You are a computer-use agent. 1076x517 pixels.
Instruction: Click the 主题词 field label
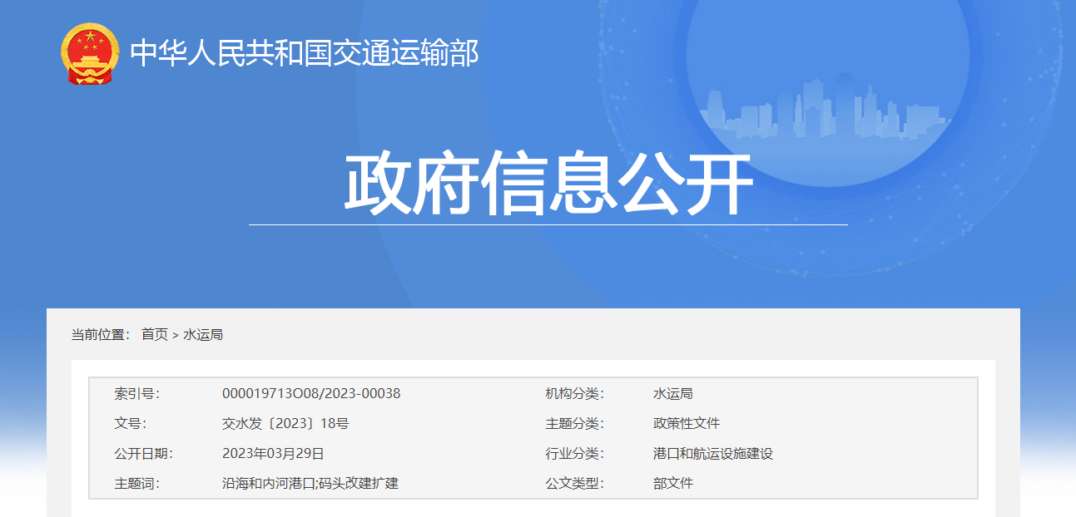(x=136, y=483)
